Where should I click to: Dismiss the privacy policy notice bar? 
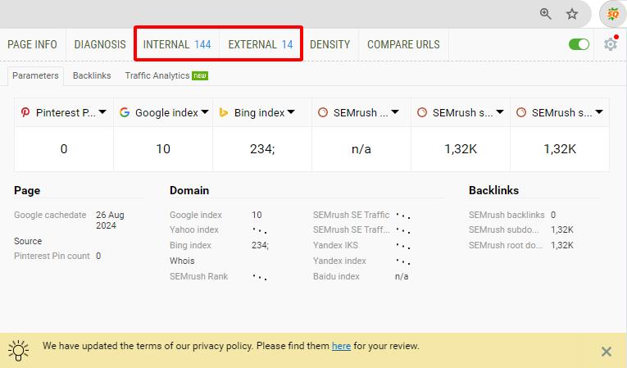(606, 352)
